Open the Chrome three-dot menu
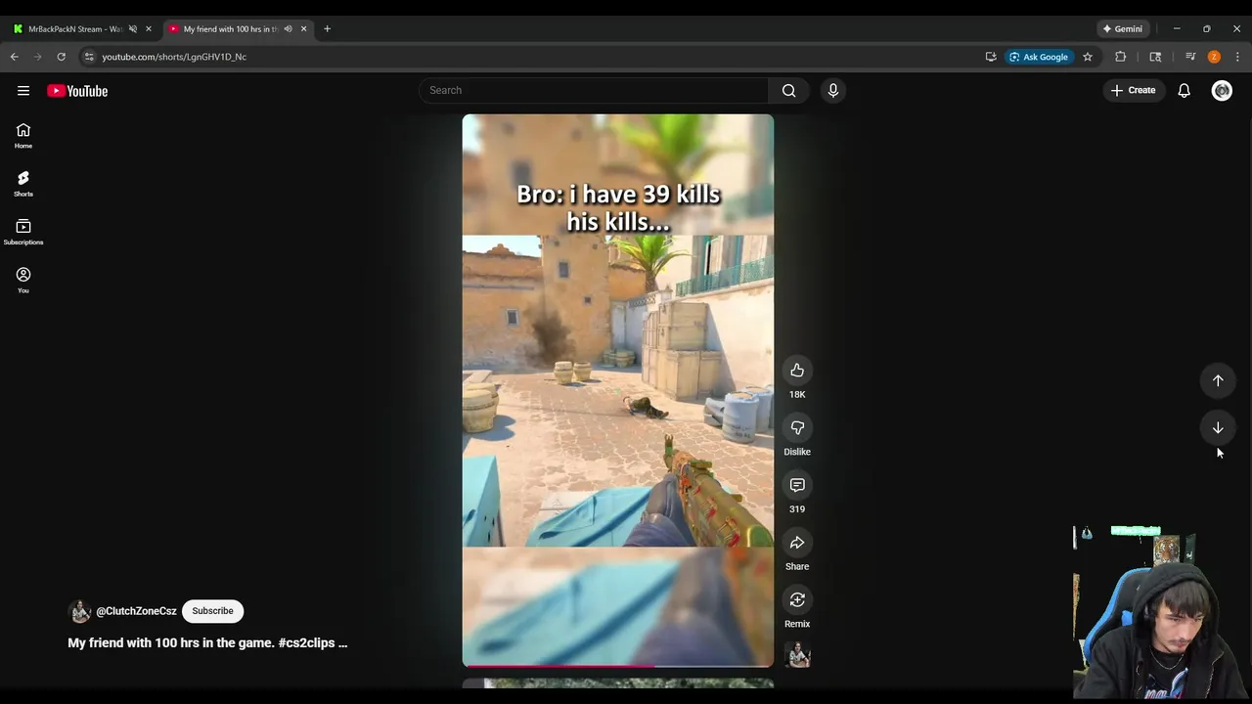 click(x=1237, y=57)
